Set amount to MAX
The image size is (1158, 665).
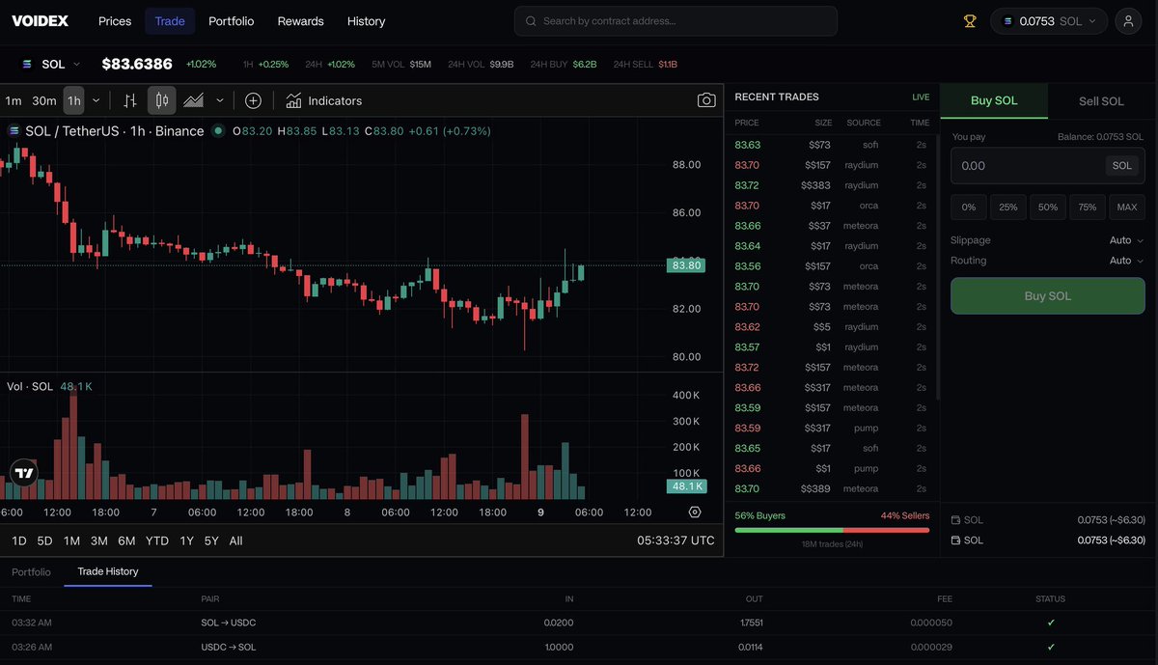pyautogui.click(x=1127, y=208)
